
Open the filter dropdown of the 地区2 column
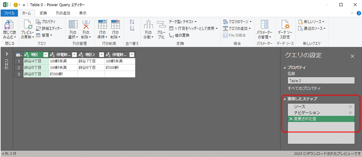click(102, 55)
